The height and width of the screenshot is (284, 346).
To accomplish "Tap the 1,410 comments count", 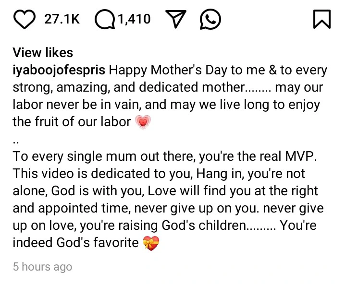I will 134,19.
